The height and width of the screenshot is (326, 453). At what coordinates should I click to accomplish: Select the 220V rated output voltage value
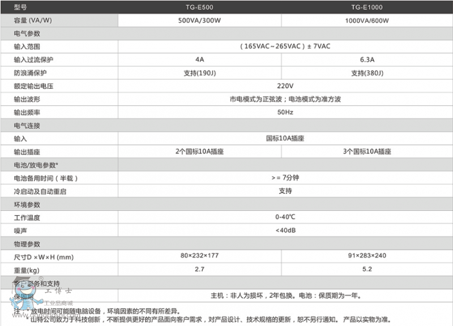point(285,86)
